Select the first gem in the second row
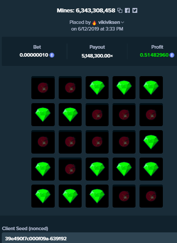 click(x=43, y=115)
